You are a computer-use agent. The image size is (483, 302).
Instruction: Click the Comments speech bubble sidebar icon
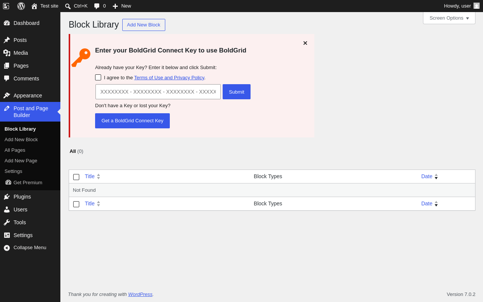[x=7, y=79]
